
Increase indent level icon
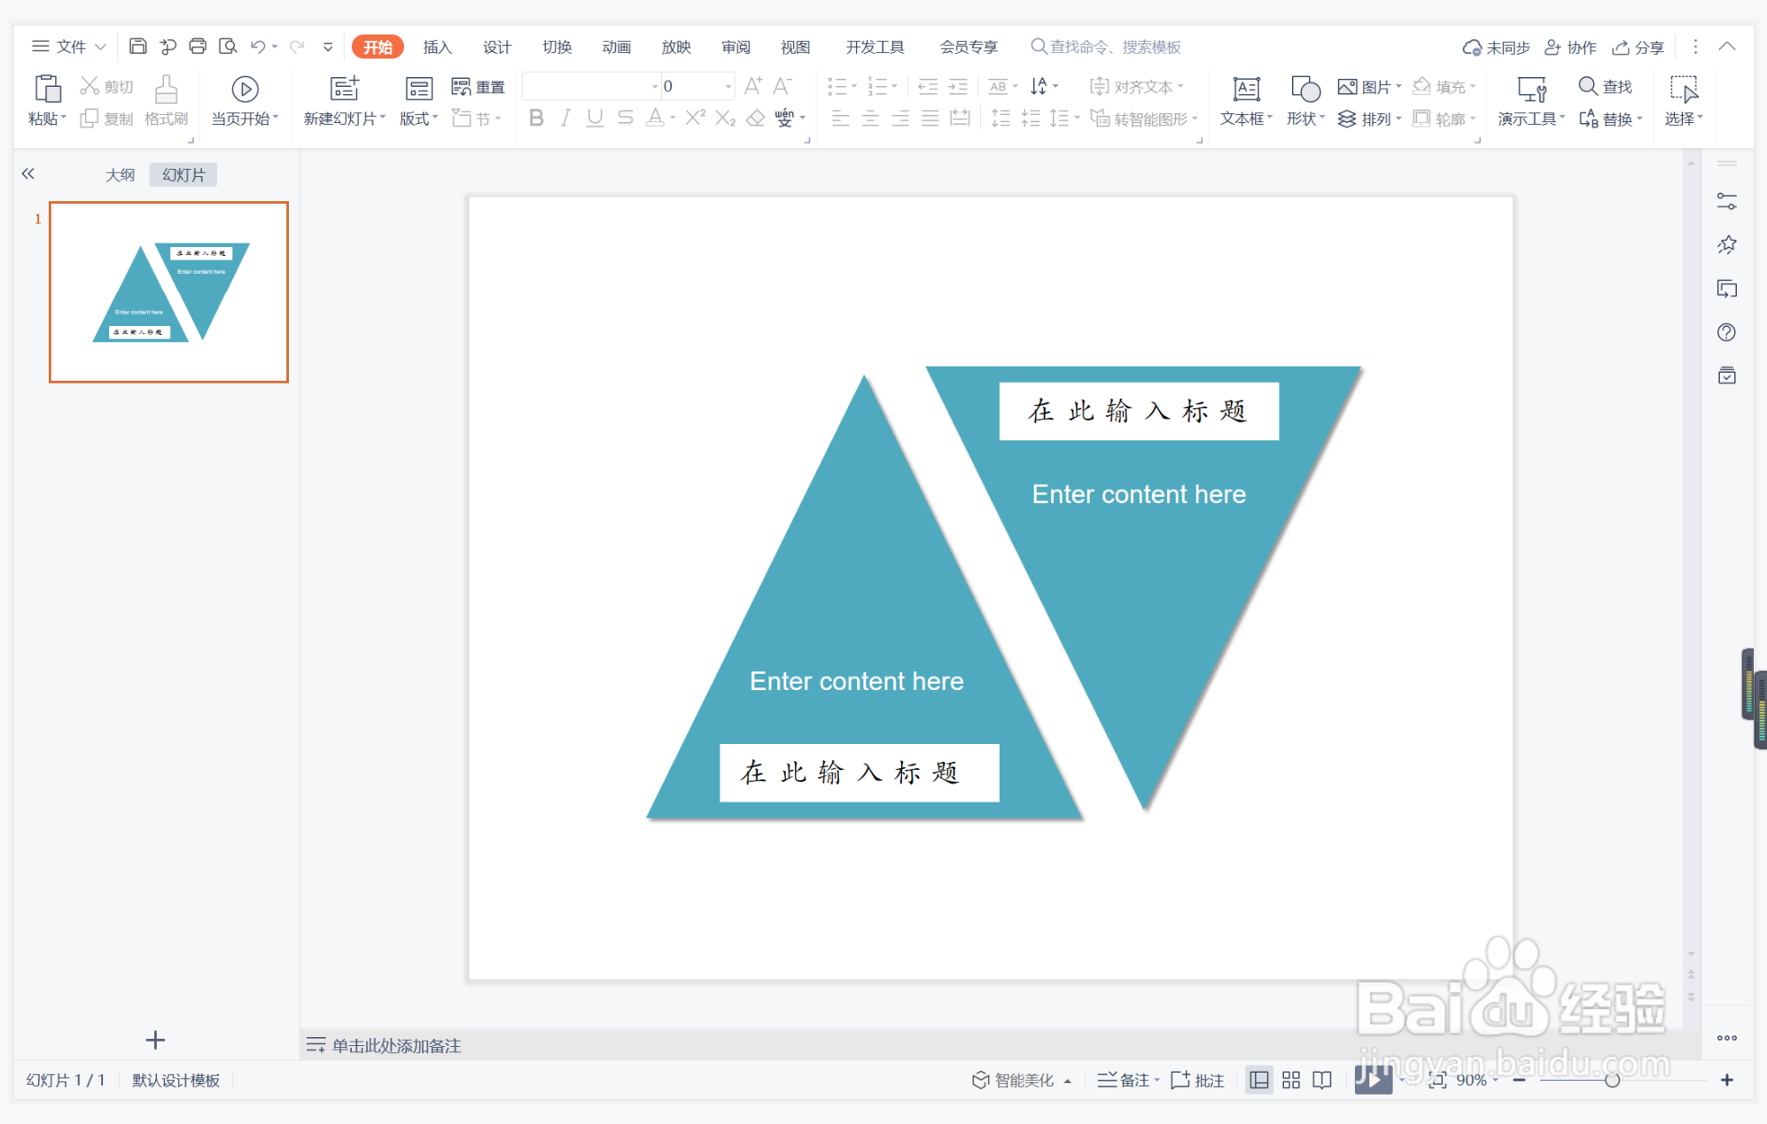[x=958, y=86]
